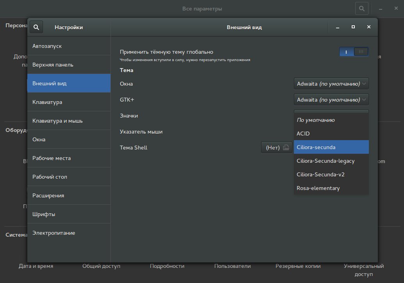Viewport: 404px width, 283px height.
Task: Click the search icon in Tweak Tool header
Action: [36, 27]
